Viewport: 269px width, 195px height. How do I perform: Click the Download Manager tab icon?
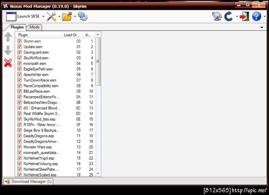click(x=7, y=181)
